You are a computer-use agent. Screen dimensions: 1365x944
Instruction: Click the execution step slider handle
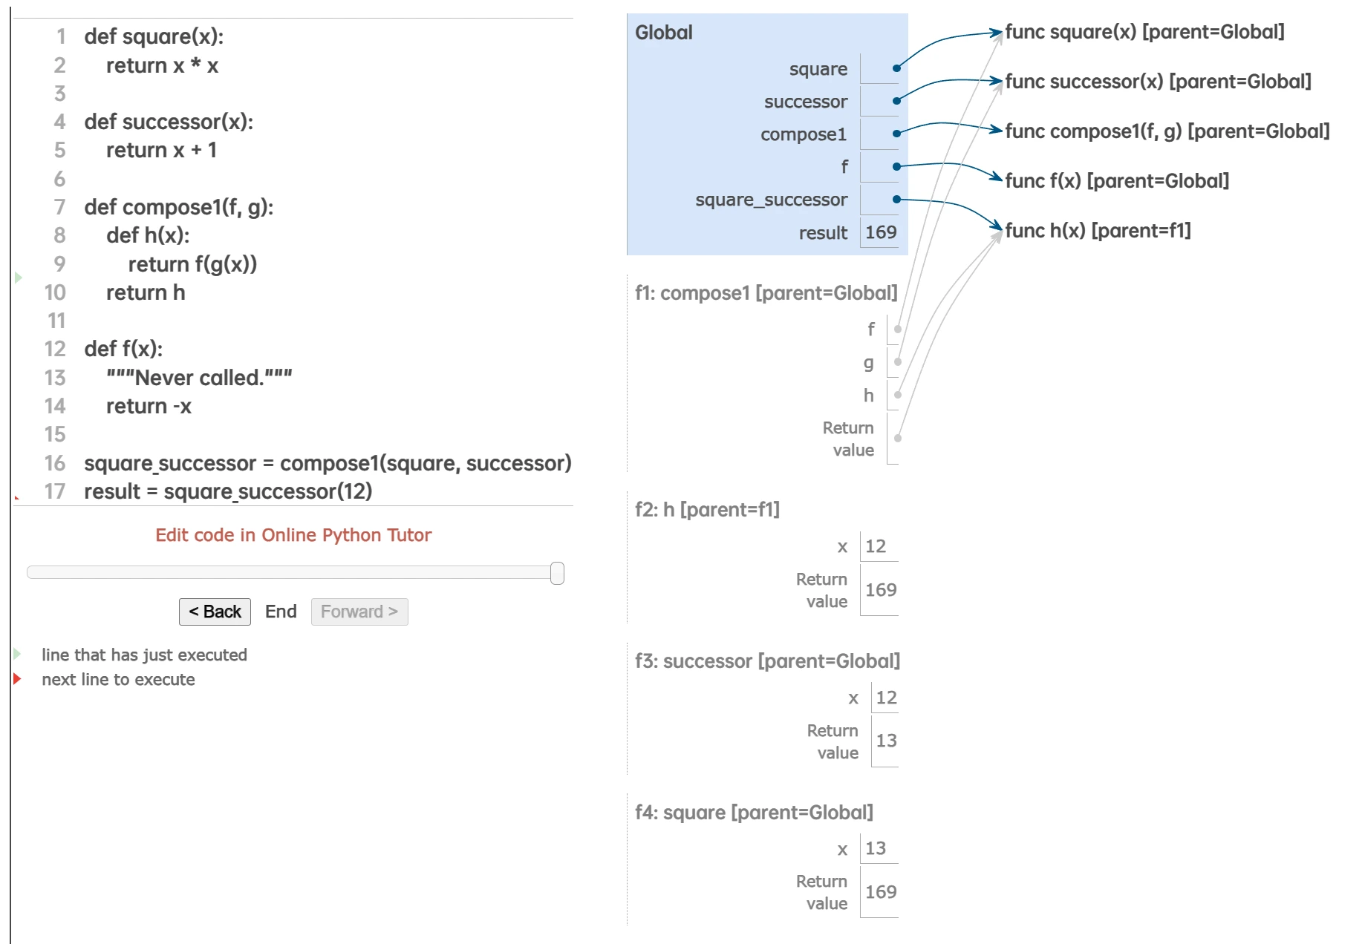point(557,573)
